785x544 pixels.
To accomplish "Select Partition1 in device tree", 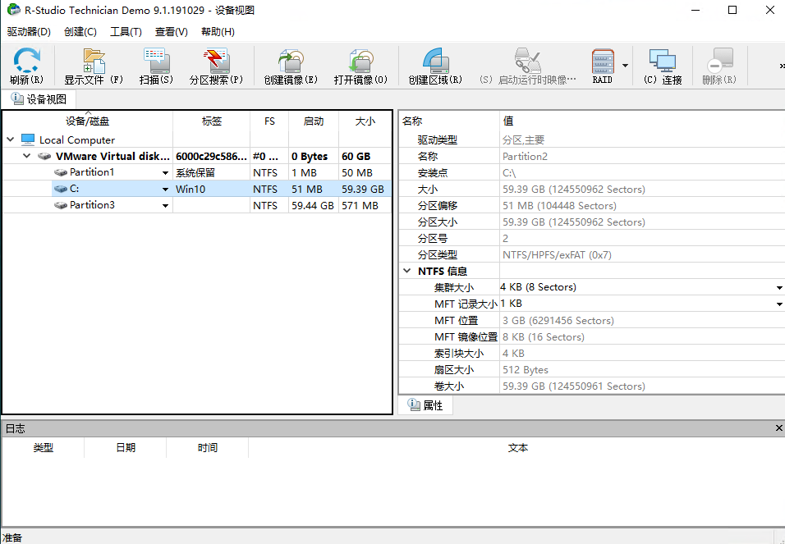I will click(x=92, y=172).
